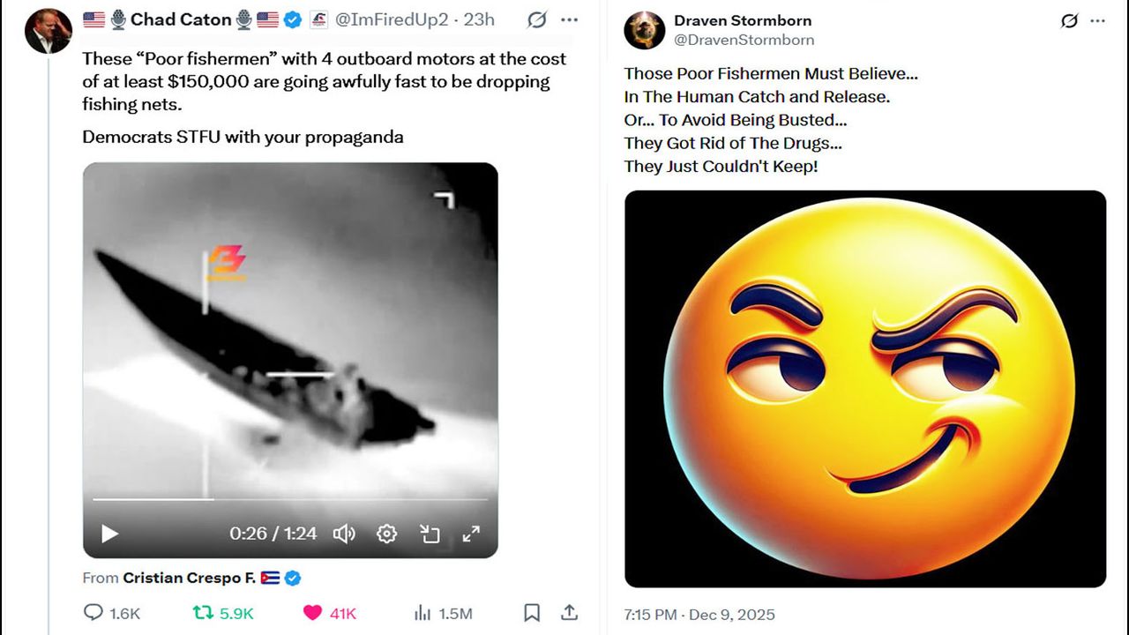Open video settings gear icon

click(386, 534)
